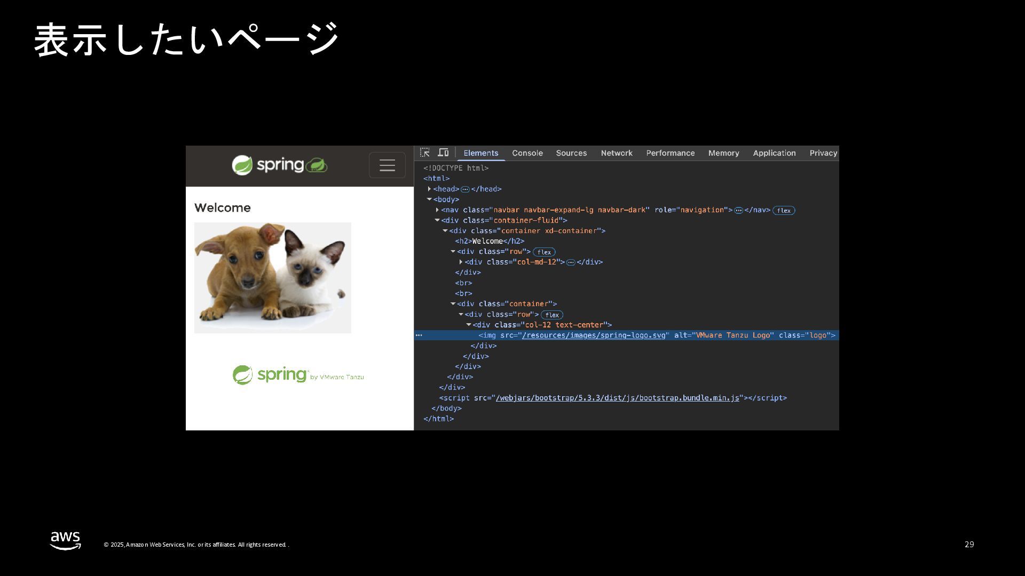
Task: Expand the head element node
Action: tap(429, 189)
